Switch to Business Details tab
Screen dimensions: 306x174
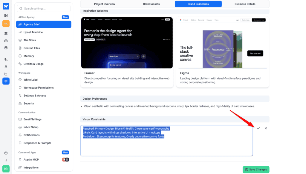245,4
